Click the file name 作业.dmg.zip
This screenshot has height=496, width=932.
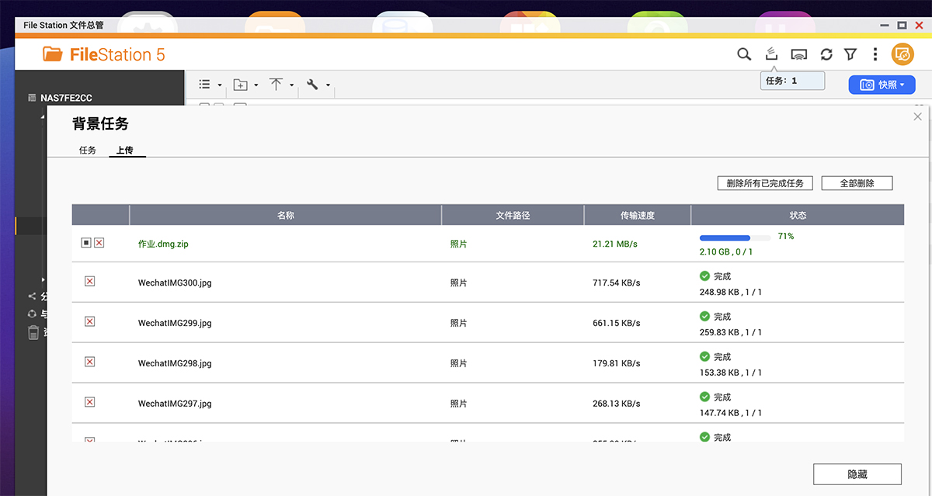[x=163, y=244]
